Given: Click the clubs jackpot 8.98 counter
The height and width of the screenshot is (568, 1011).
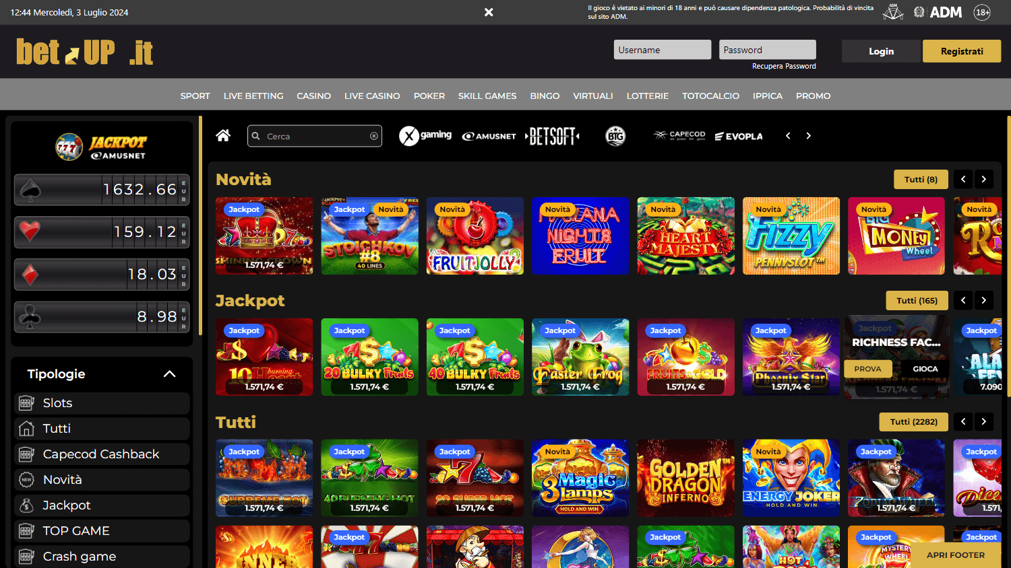Looking at the screenshot, I should (102, 317).
